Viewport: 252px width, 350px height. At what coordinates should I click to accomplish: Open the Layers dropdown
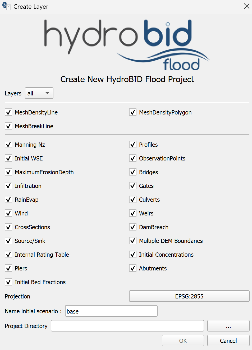point(39,93)
